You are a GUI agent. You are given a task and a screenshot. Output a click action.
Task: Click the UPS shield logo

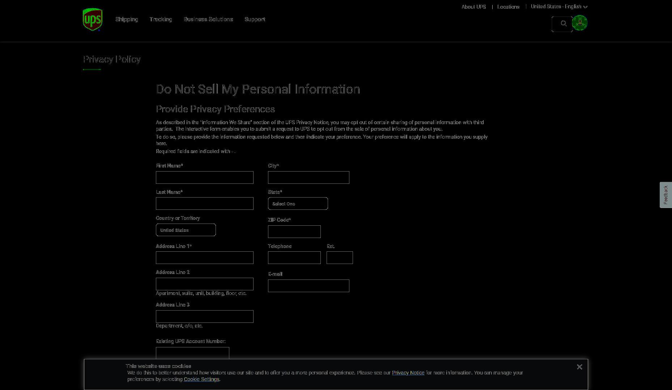pyautogui.click(x=93, y=19)
